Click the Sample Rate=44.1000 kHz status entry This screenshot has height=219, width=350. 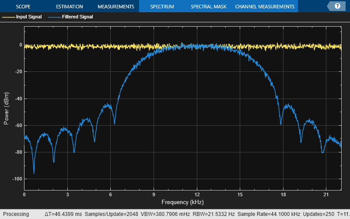(269, 214)
